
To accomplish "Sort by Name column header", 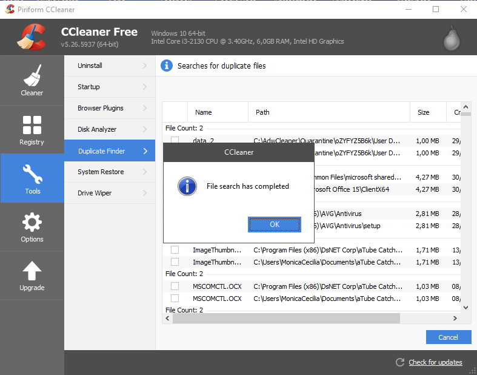I will click(x=218, y=112).
